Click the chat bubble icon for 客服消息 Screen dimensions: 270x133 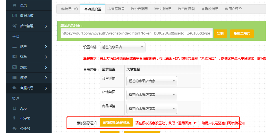tap(14, 88)
